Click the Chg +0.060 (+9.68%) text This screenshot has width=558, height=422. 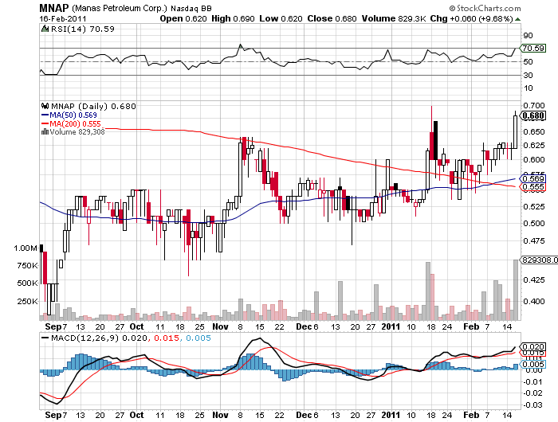tap(472, 19)
